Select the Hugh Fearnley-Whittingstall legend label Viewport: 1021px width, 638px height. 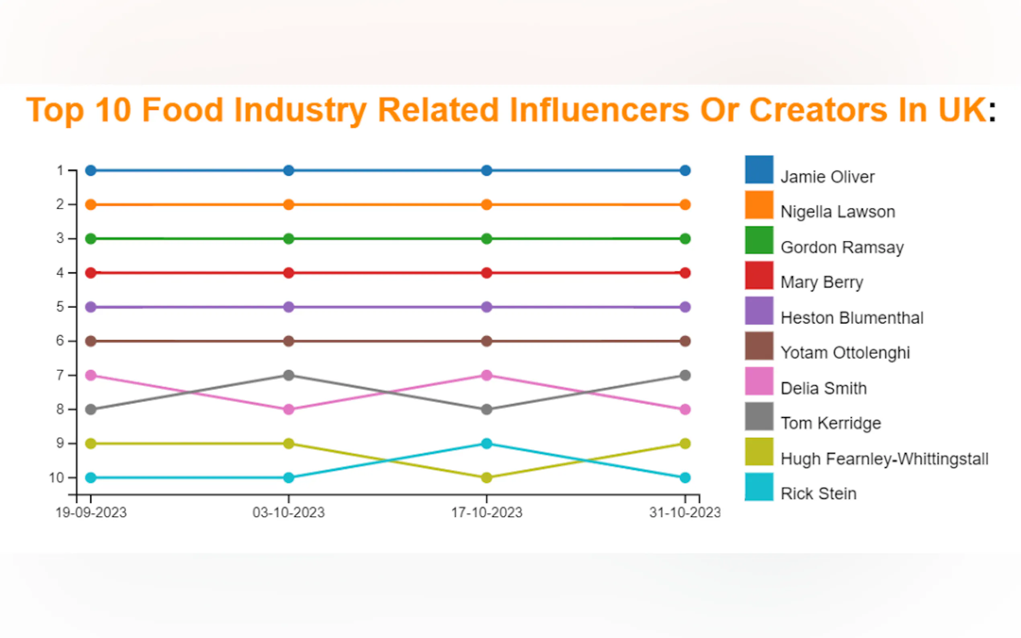(x=884, y=459)
